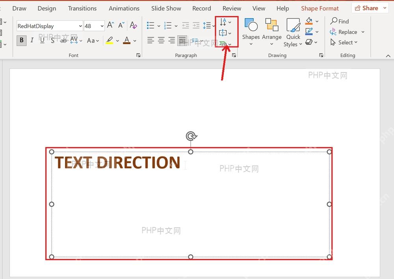Click the Share button
394x279 pixels.
coord(366,8)
